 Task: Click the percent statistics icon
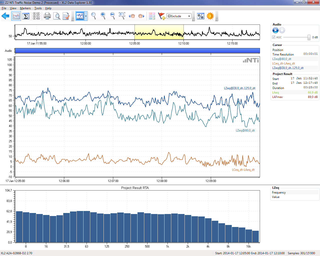(200, 16)
